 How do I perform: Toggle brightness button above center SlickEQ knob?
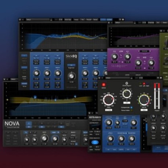coord(71,65)
